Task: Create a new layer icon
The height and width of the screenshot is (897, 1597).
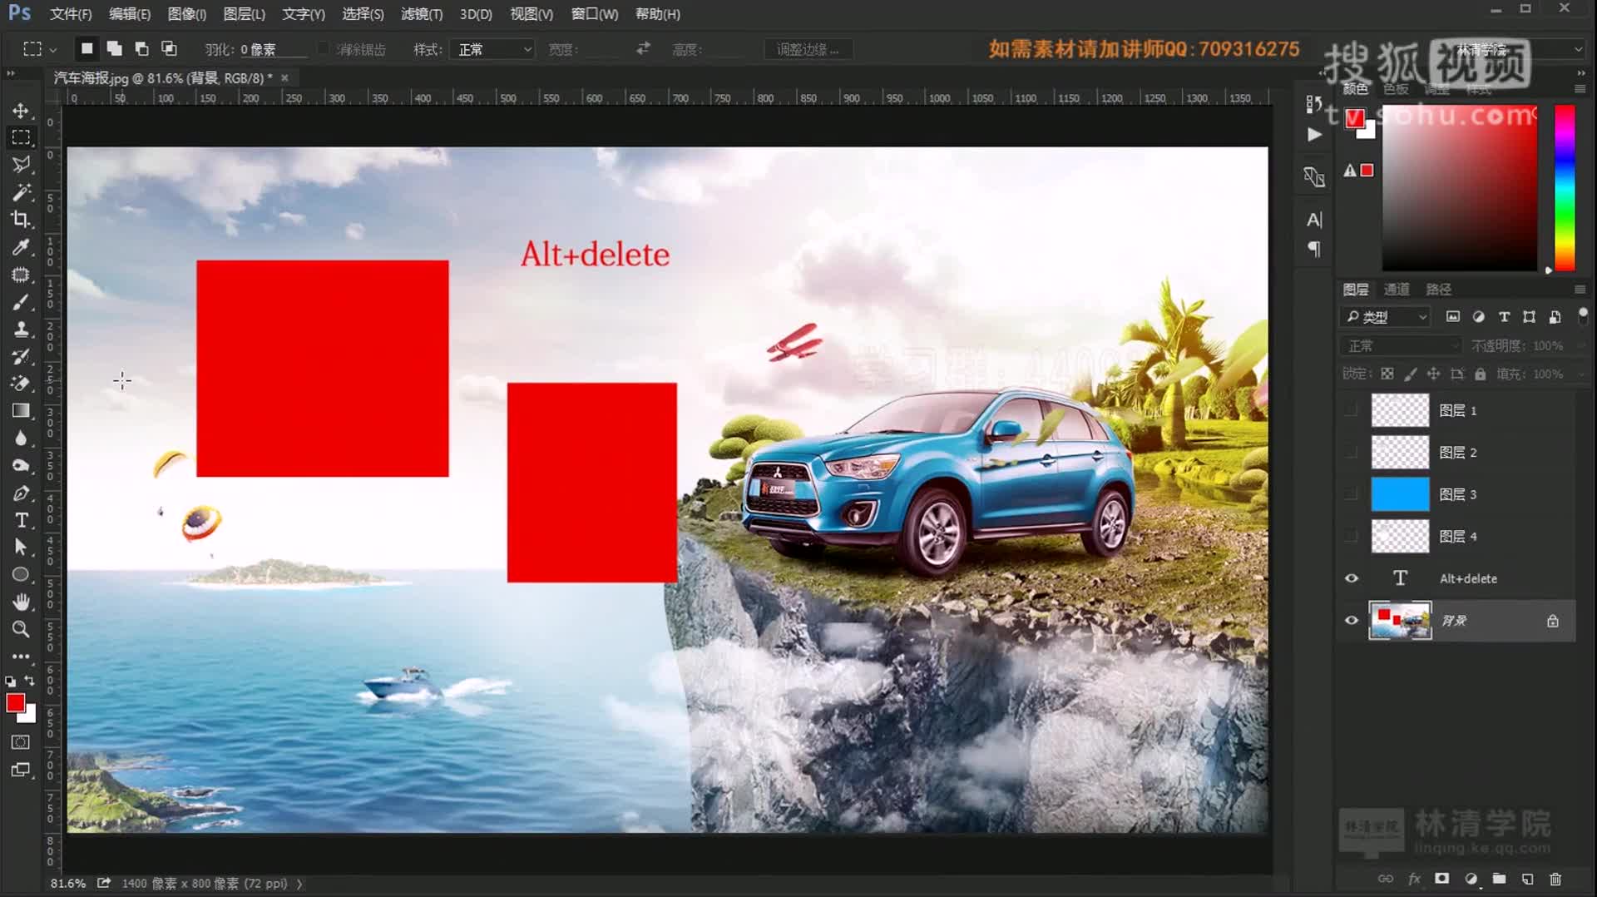Action: coord(1527,879)
